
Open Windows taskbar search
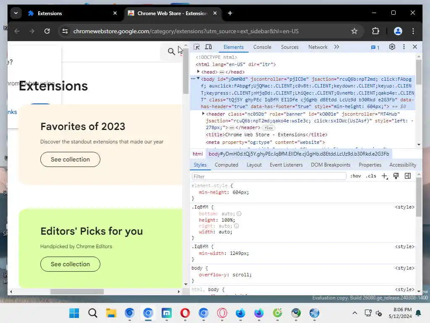click(93, 313)
